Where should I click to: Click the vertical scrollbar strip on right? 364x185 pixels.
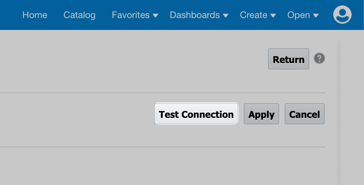click(339, 113)
